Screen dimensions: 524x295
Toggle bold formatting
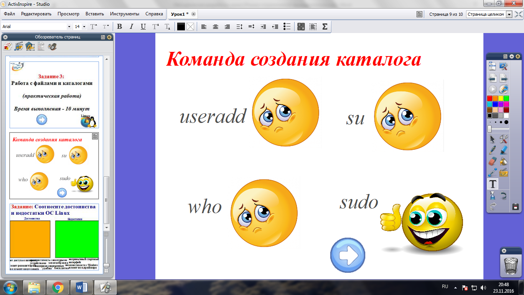point(119,27)
